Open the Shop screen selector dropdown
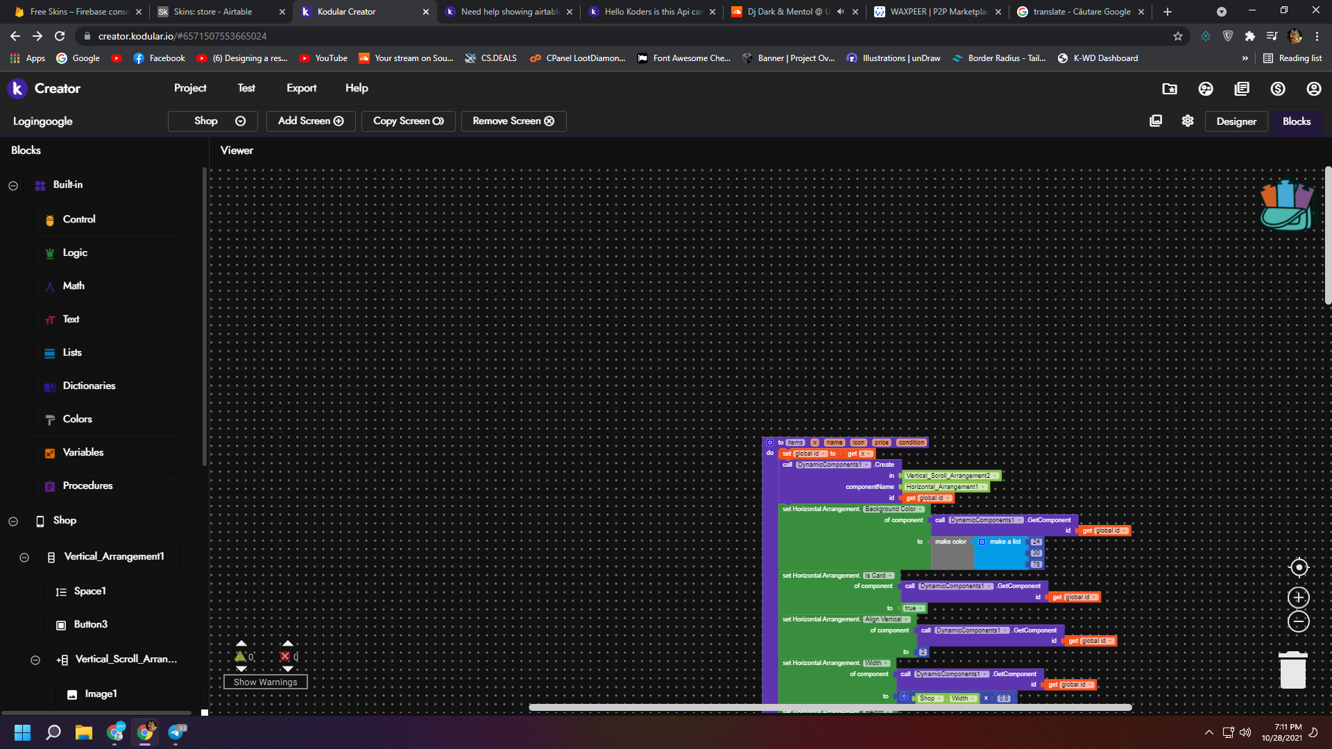The image size is (1332, 749). tap(213, 121)
